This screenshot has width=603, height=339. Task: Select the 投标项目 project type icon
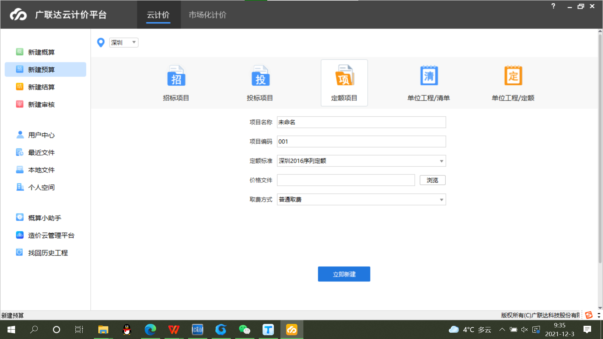click(260, 76)
